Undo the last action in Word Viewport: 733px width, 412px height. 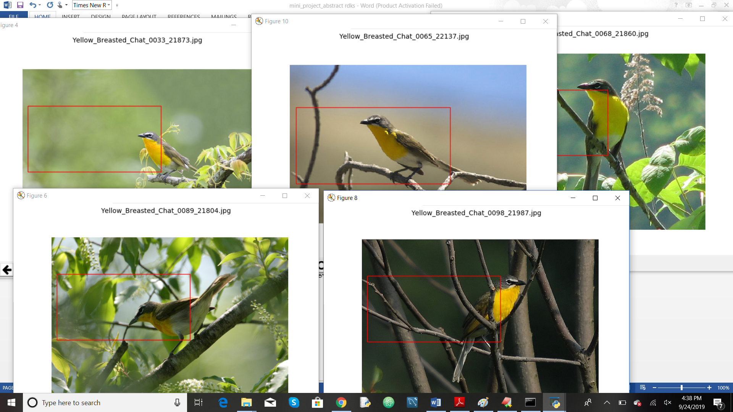click(x=33, y=5)
